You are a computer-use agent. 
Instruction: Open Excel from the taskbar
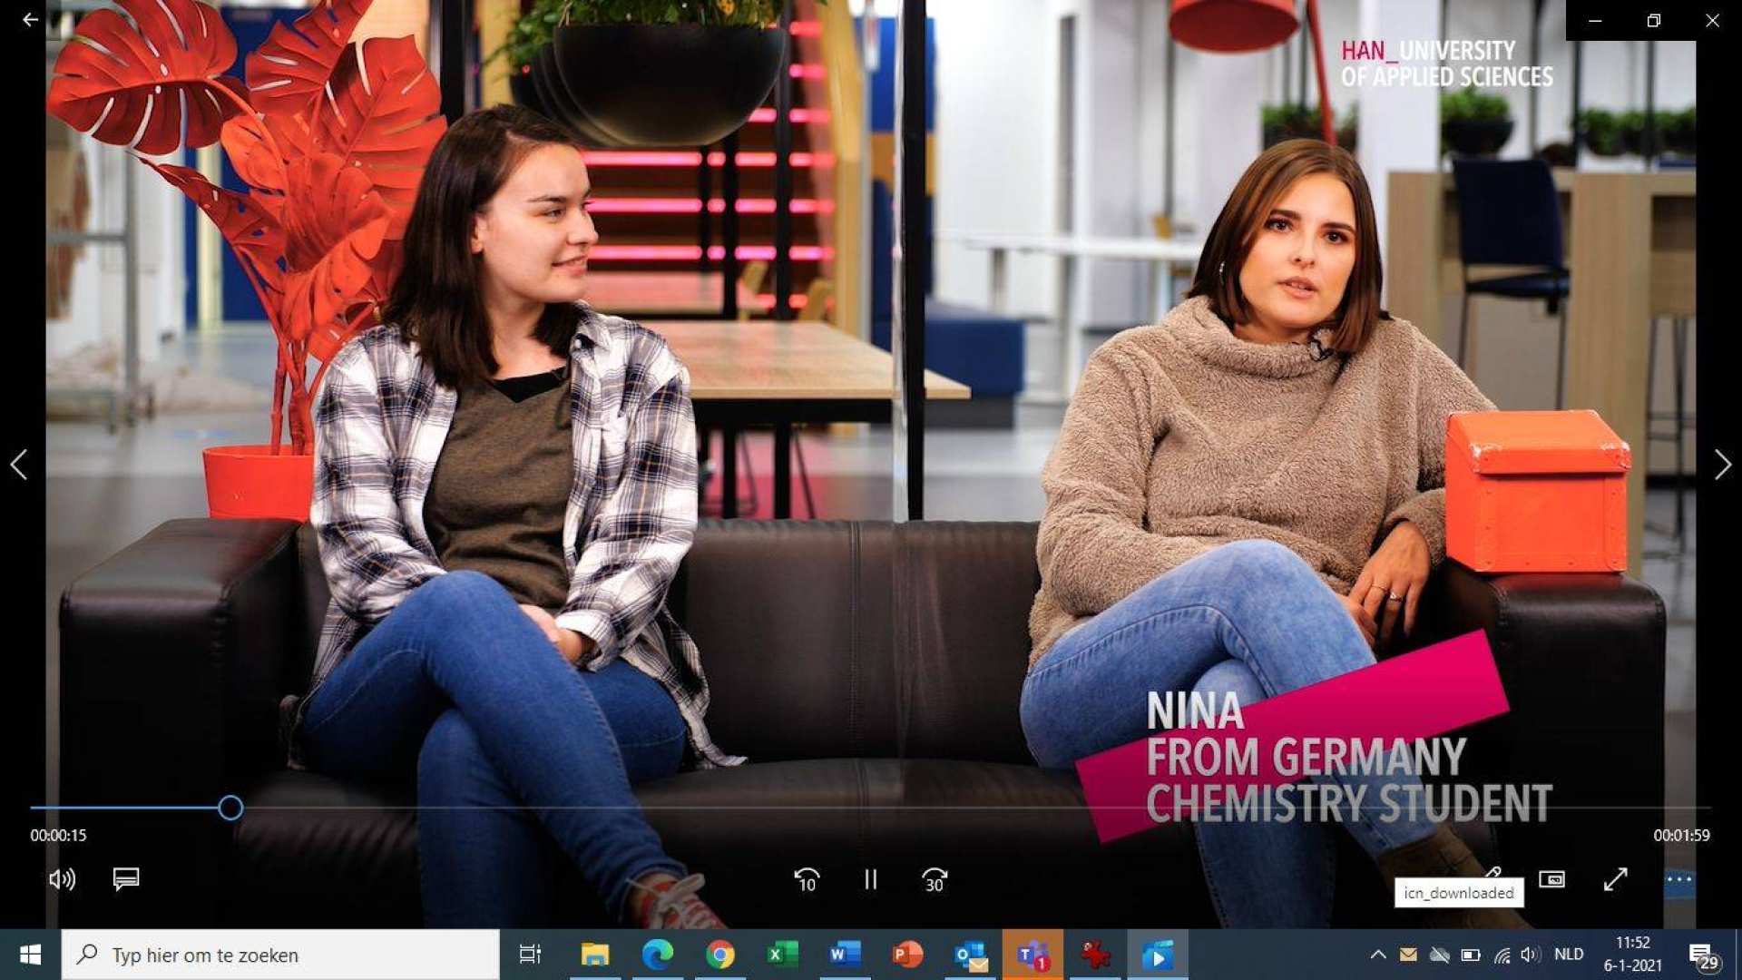(782, 955)
